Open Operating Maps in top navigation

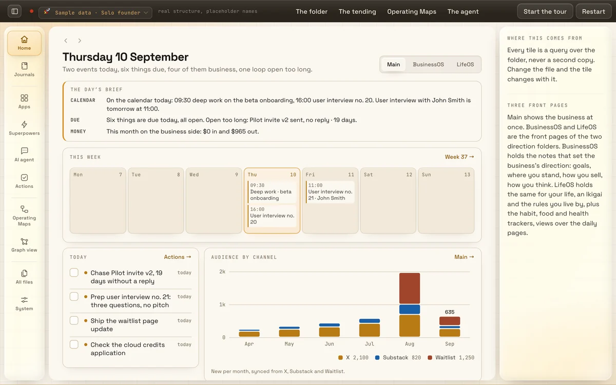pos(412,12)
